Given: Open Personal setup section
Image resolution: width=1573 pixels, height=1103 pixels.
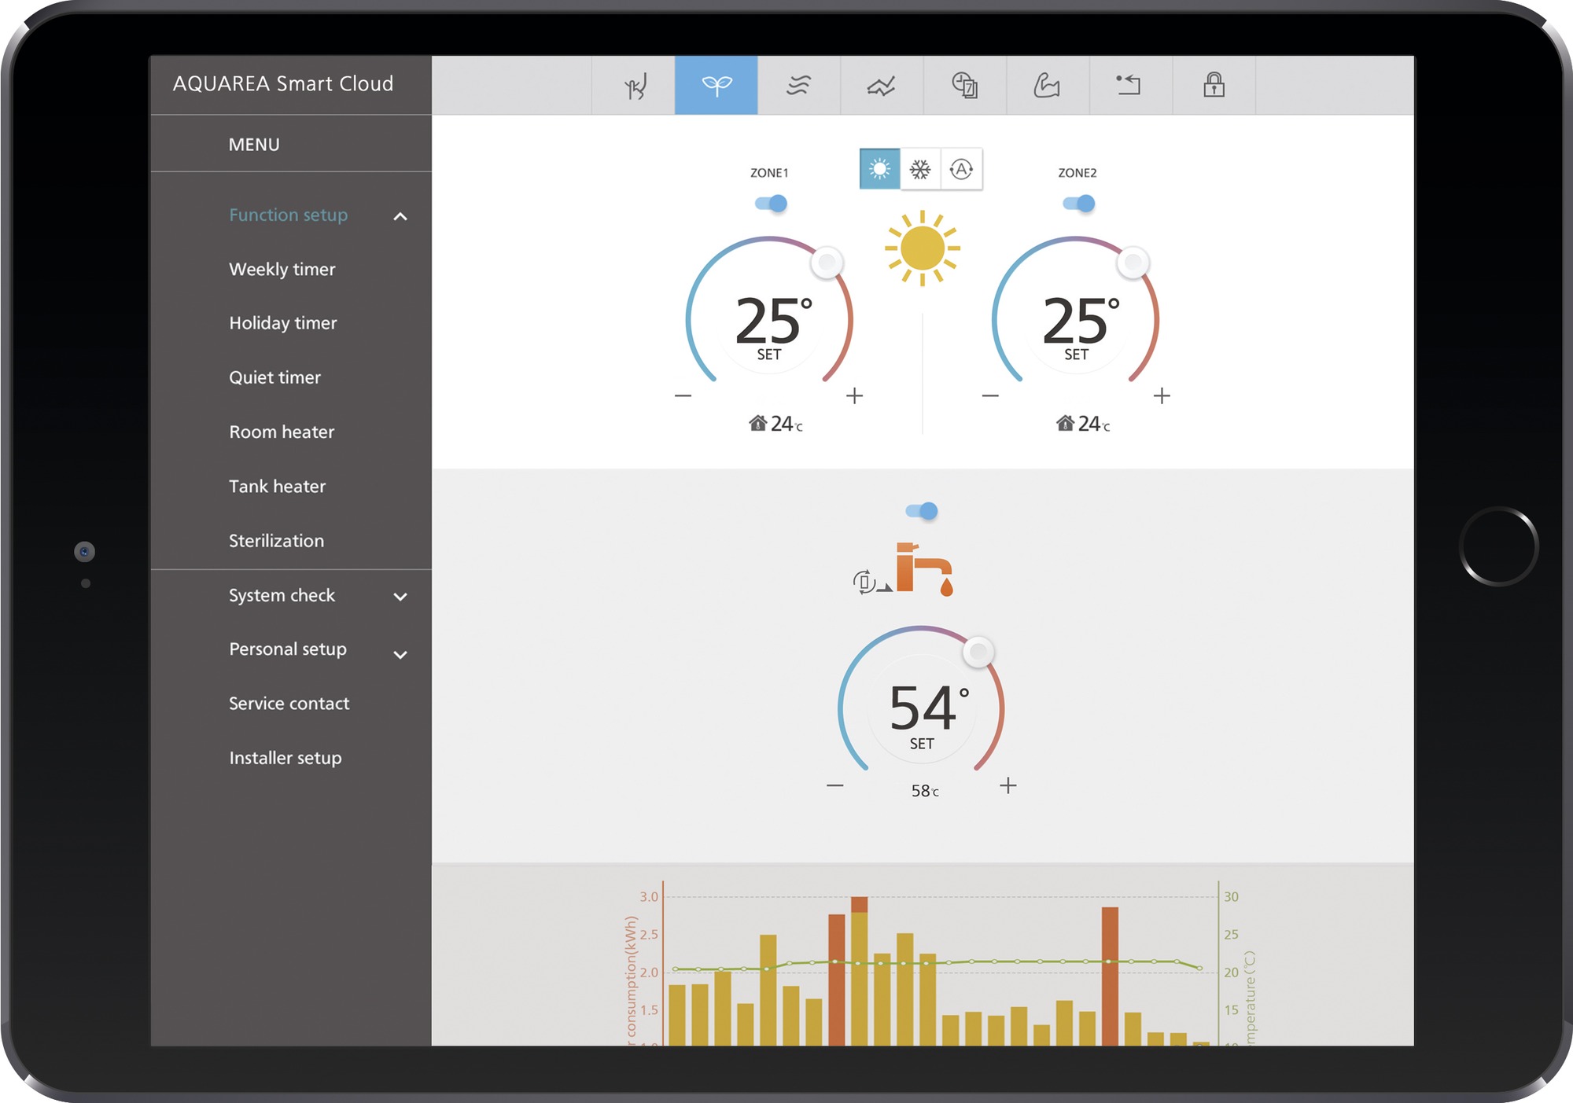Looking at the screenshot, I should point(287,649).
